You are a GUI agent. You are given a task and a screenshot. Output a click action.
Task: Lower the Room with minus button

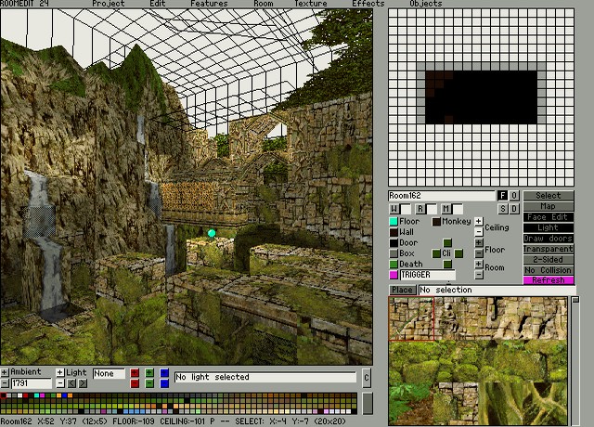(x=479, y=275)
